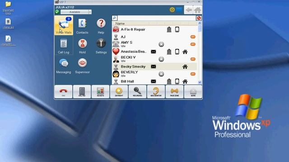The height and width of the screenshot is (162, 289).
Task: Select the BEVERLY contact
Action: point(154,74)
